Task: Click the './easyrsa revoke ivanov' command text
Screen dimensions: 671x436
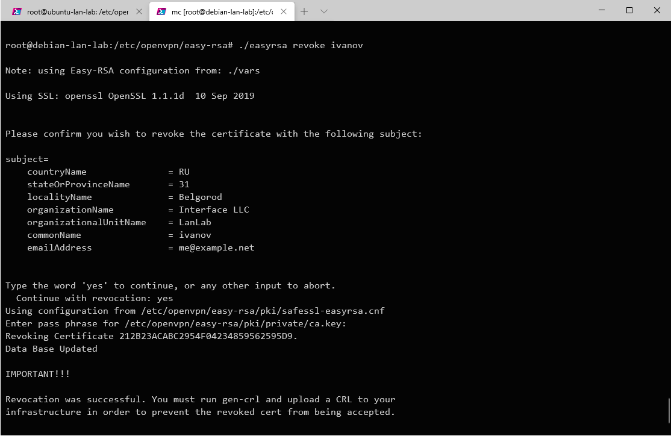Action: 301,45
